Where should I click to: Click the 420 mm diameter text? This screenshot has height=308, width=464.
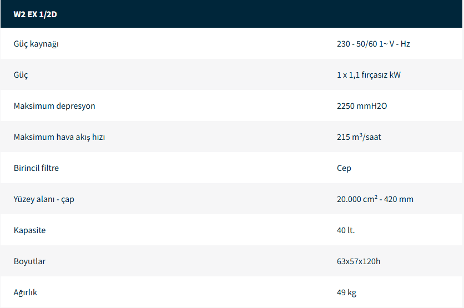400,199
